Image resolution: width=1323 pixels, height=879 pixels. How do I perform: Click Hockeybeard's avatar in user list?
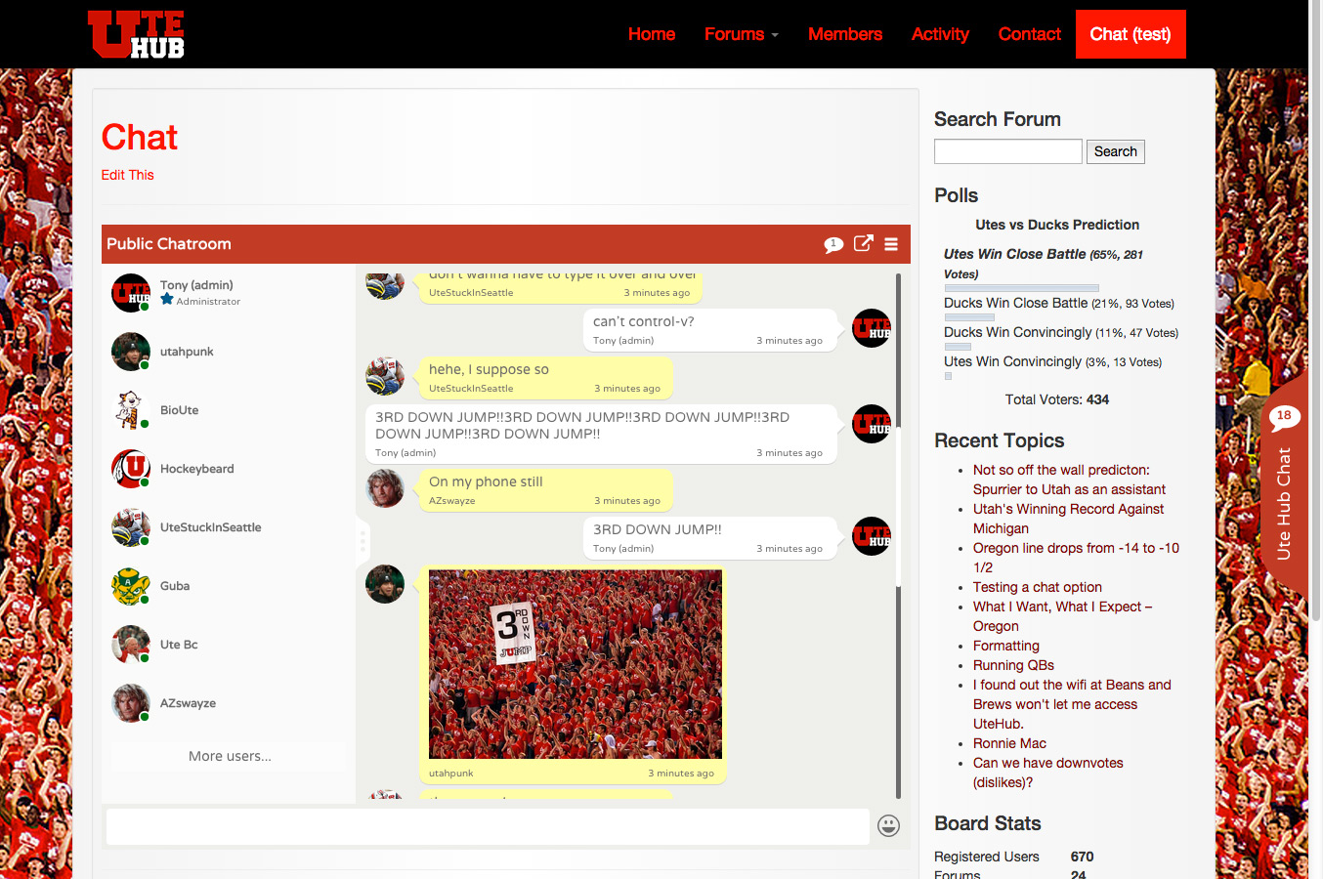[x=131, y=469]
